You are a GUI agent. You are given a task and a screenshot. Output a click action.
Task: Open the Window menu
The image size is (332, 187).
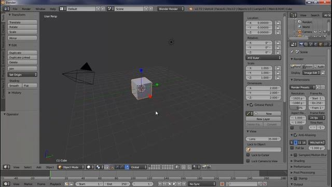click(40, 9)
